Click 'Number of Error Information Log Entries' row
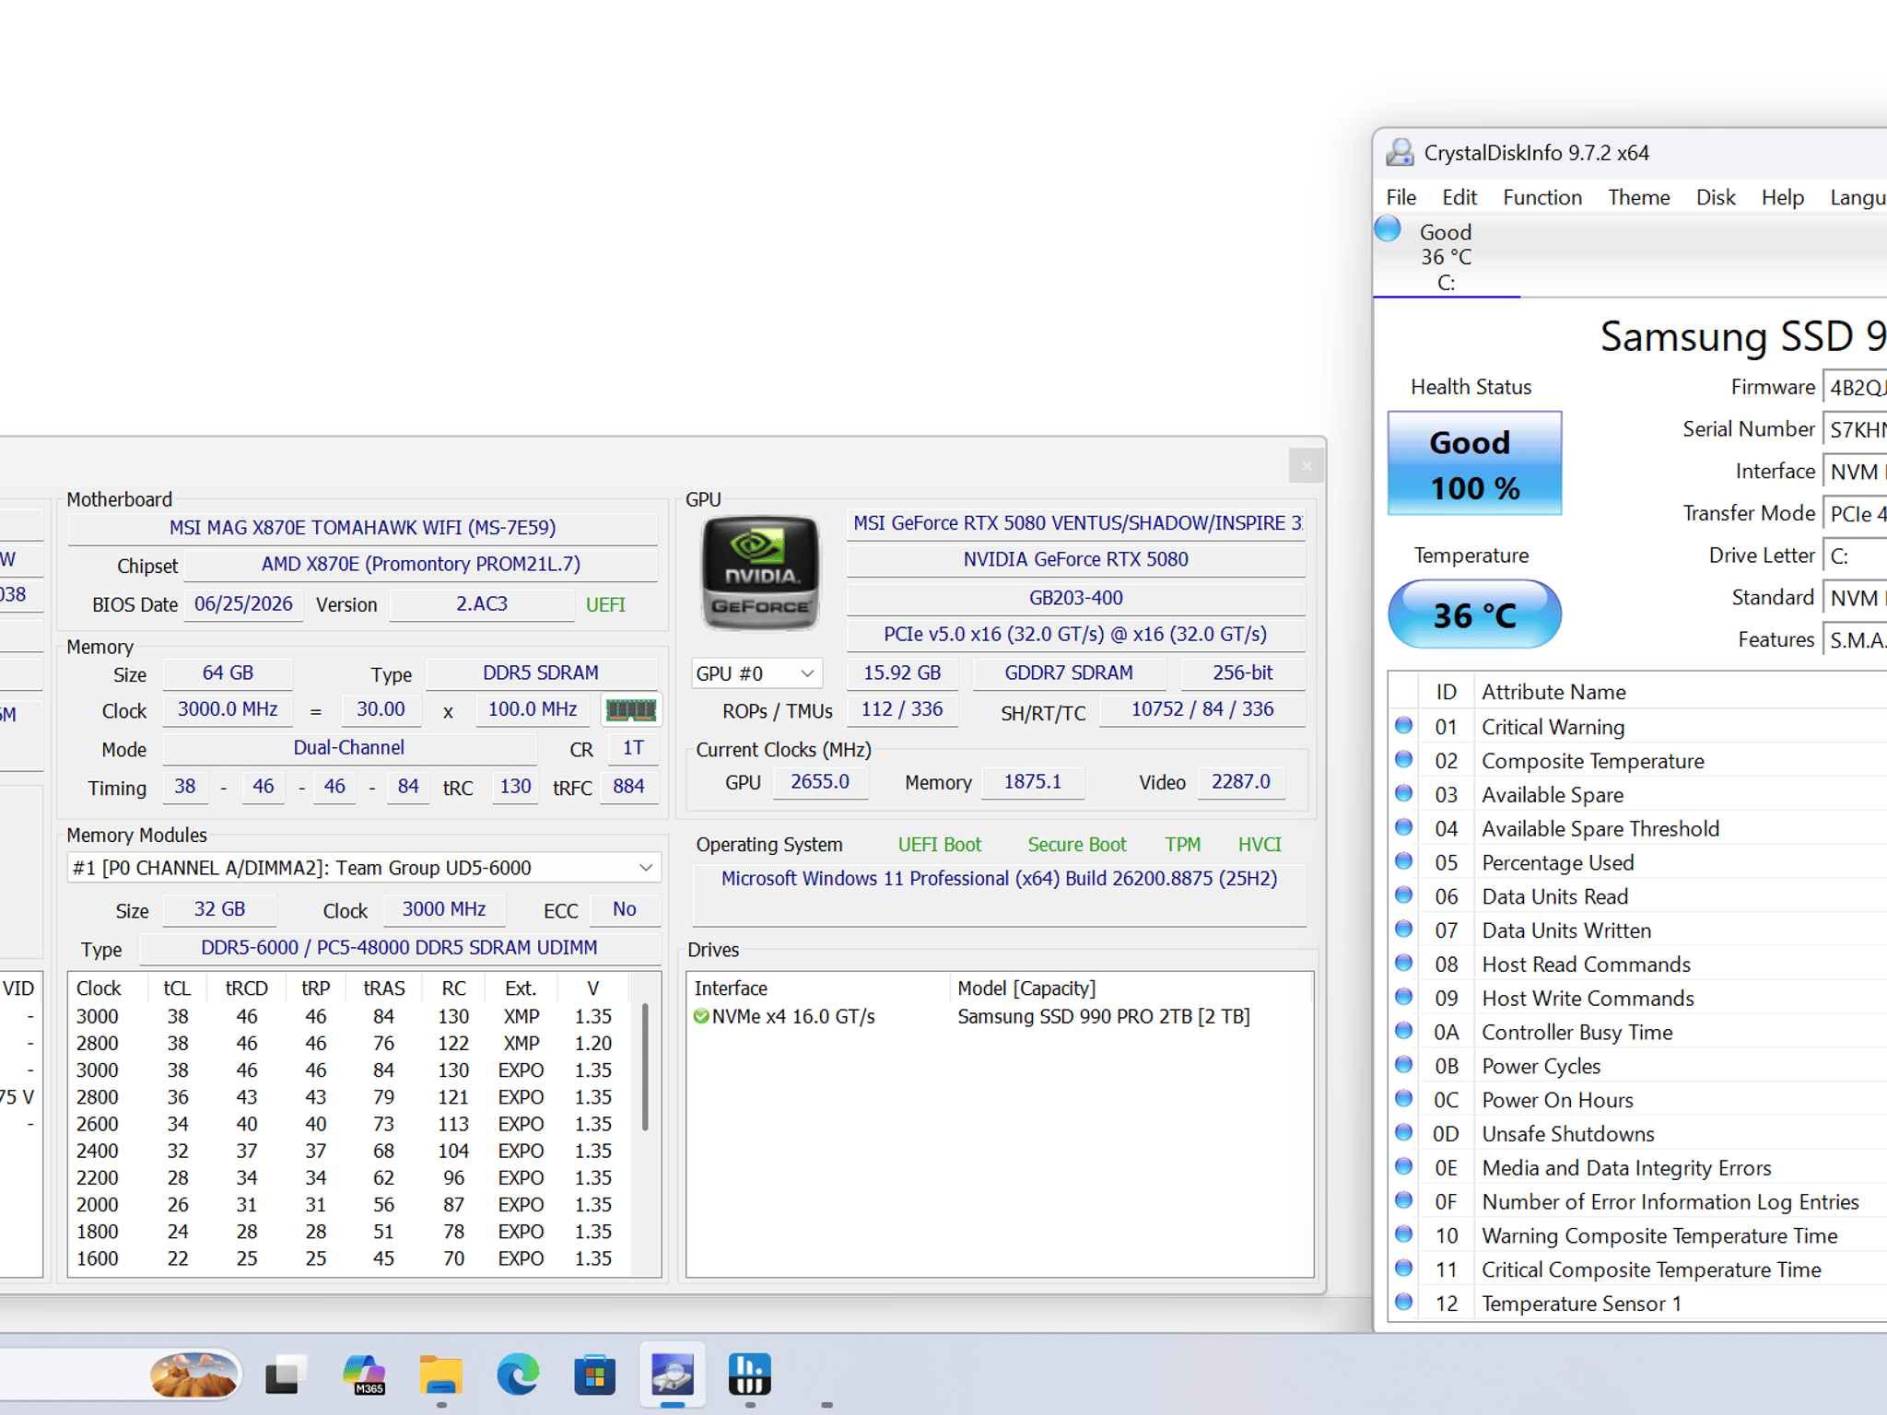 [x=1638, y=1201]
